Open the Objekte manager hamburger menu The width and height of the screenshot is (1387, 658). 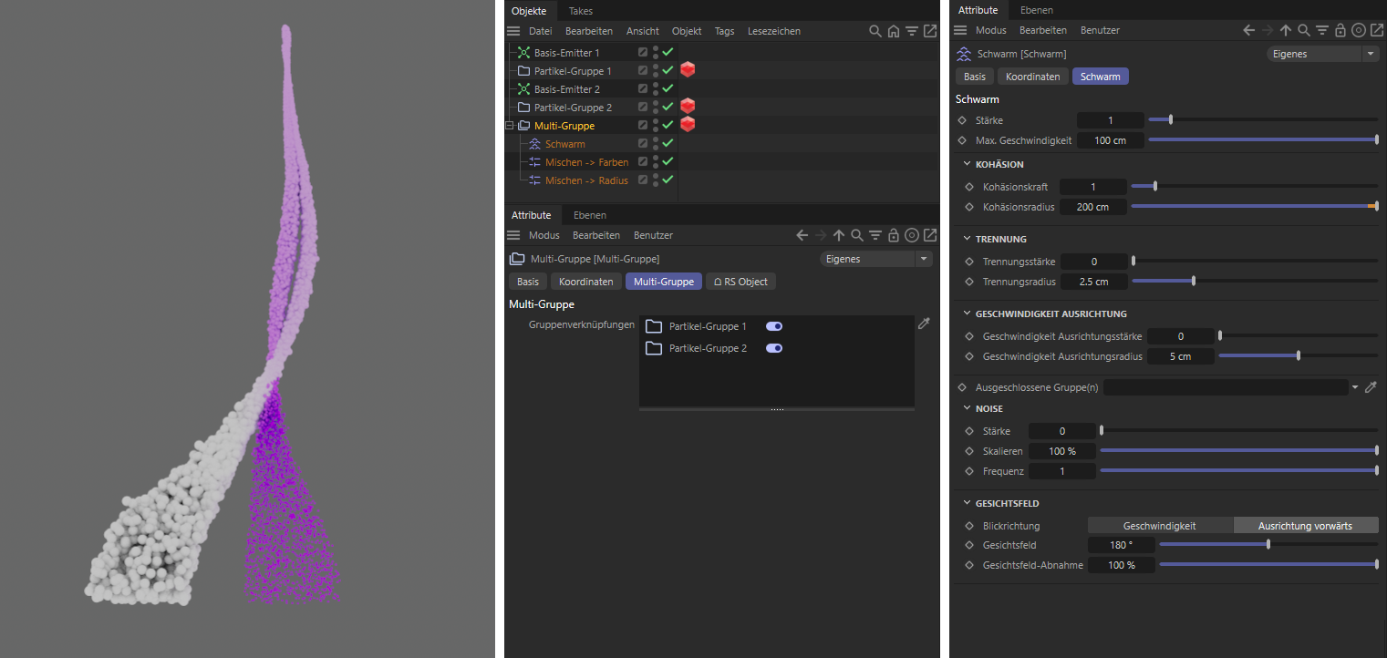pos(513,31)
